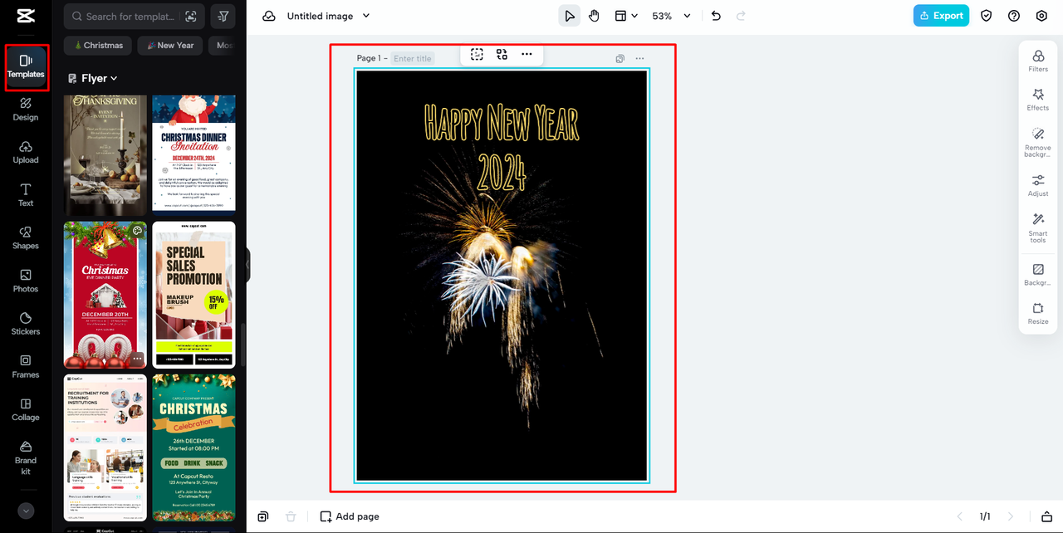Open the Resize tool
The height and width of the screenshot is (533, 1063).
tap(1038, 314)
